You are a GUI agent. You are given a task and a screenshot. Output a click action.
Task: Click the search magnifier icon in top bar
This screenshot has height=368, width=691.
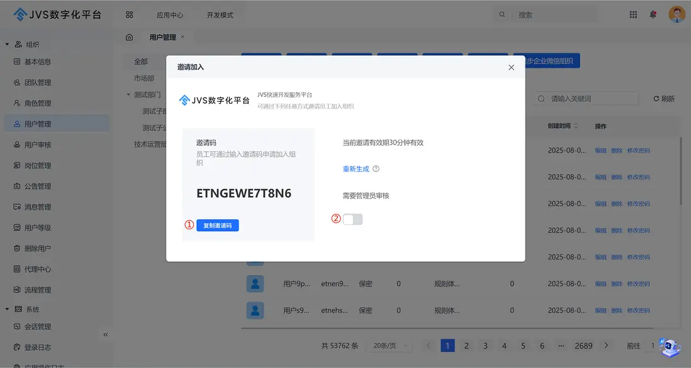pos(502,13)
